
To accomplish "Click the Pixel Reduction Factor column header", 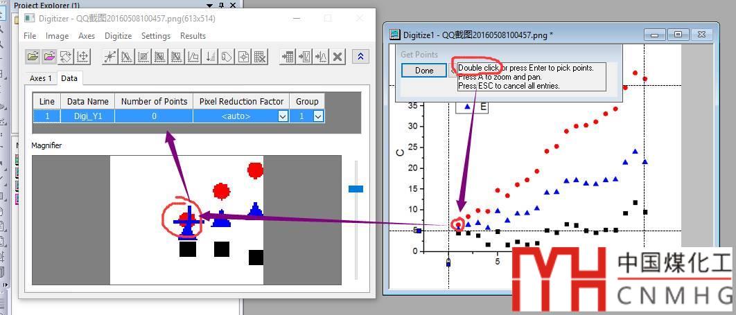I will coord(241,101).
